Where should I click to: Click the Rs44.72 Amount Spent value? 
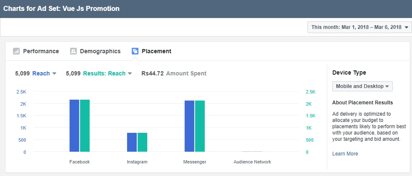pyautogui.click(x=174, y=73)
